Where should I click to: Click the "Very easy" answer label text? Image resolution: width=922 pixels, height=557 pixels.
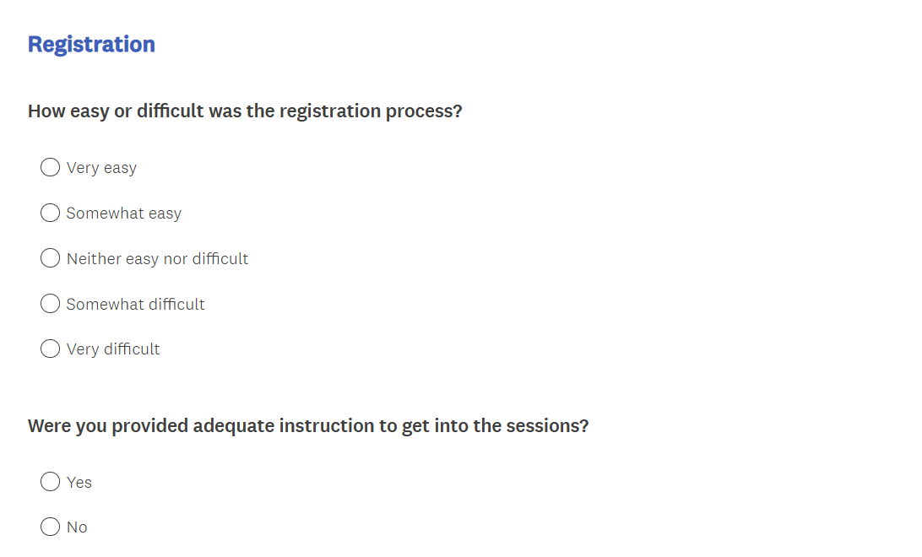(101, 168)
